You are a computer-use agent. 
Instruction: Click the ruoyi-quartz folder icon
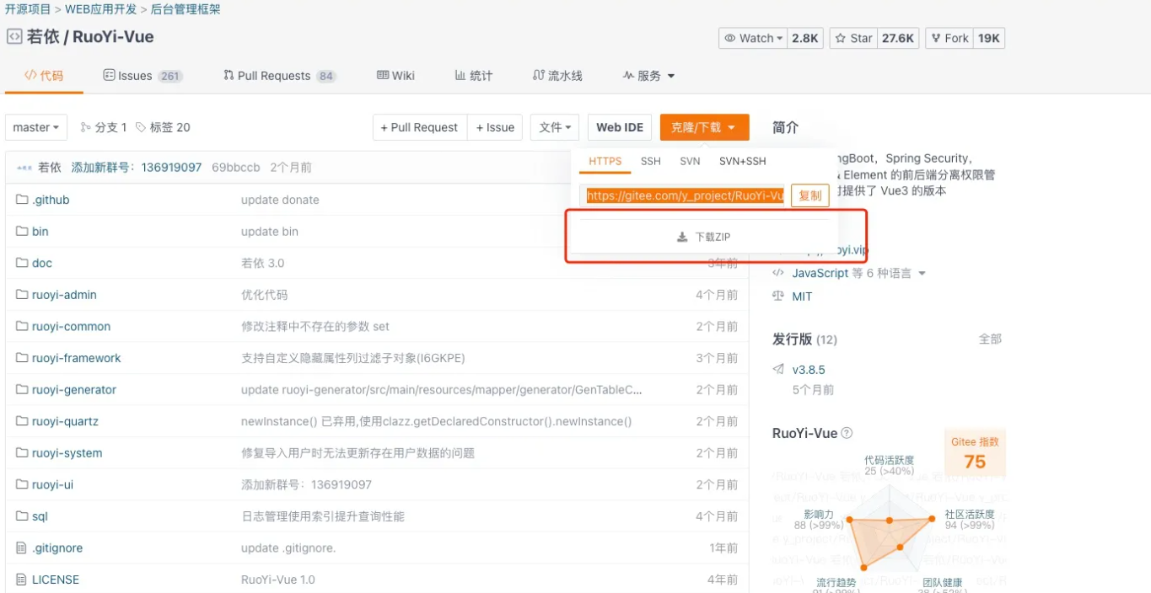pos(22,421)
